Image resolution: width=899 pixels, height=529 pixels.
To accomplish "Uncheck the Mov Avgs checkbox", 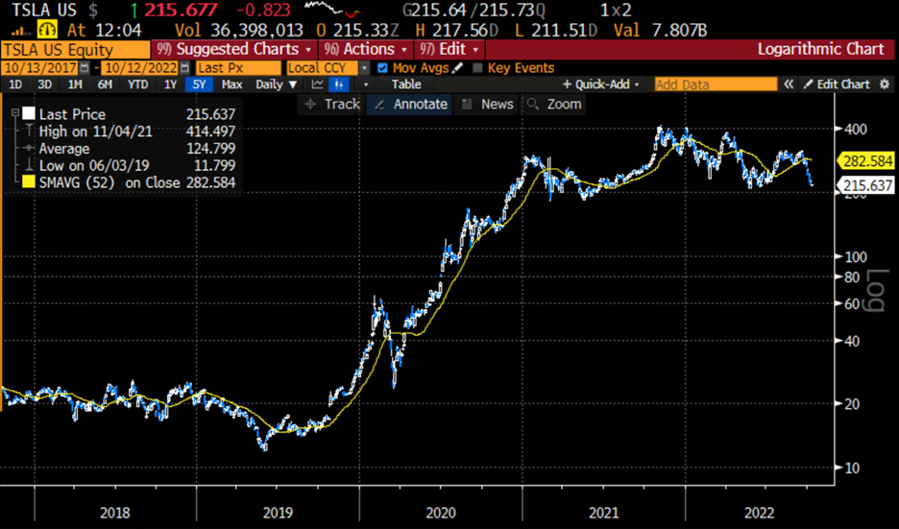I will tap(382, 67).
